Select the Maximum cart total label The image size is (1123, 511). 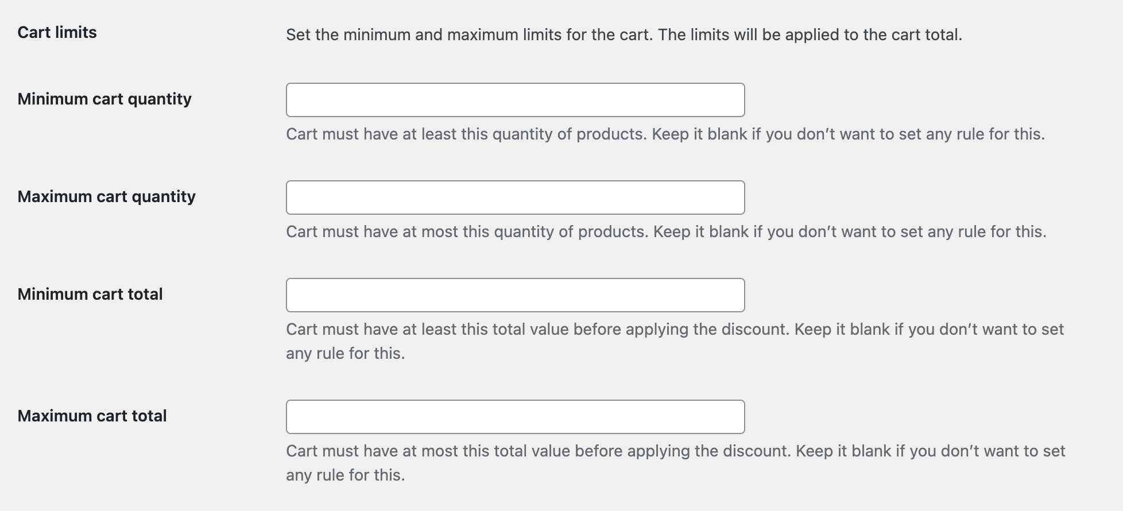[92, 416]
